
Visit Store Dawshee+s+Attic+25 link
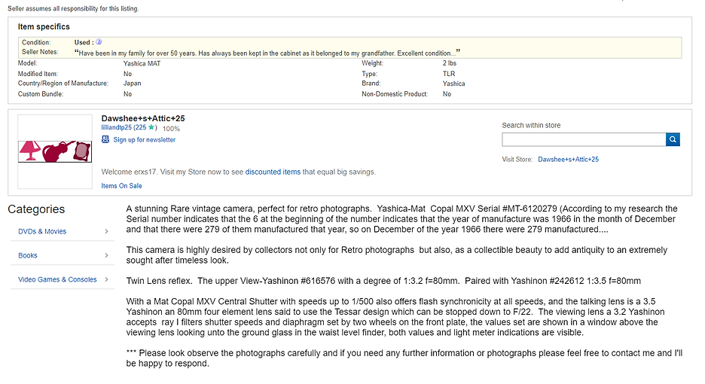coord(569,159)
